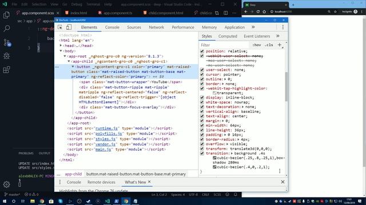Screen dimensions: 366x205
Task: Add a new style rule with plus icon
Action: pos(280,45)
